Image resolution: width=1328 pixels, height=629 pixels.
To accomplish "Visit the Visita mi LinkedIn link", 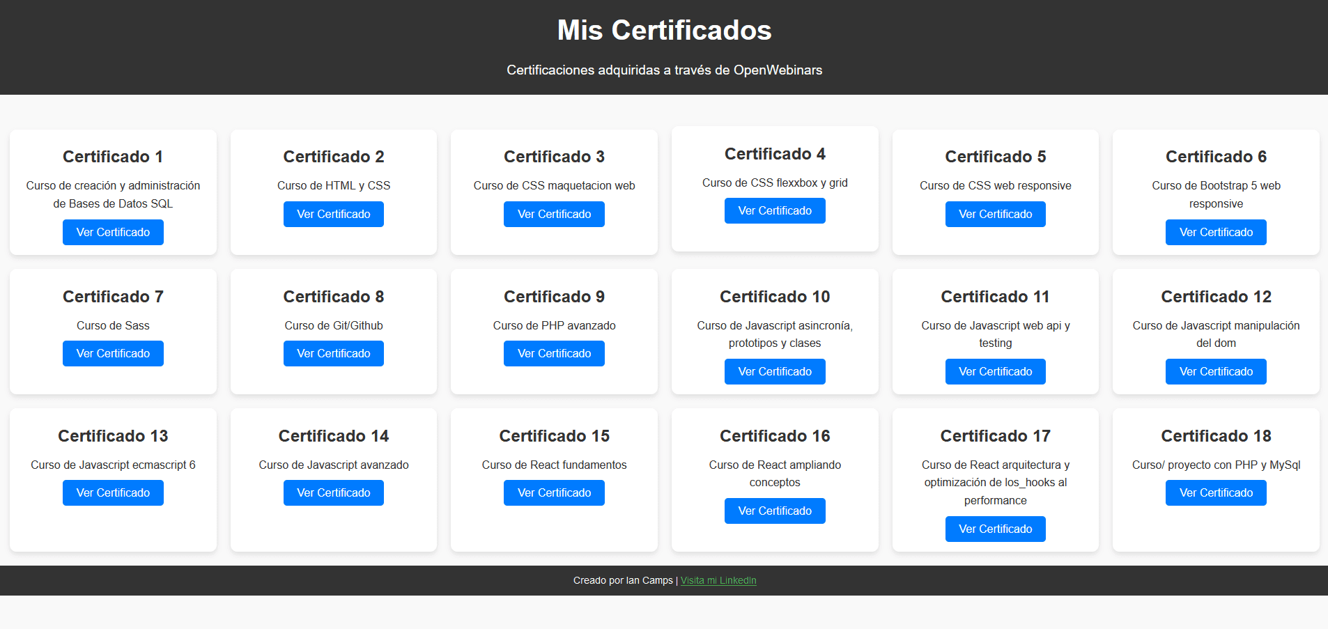I will pos(718,580).
